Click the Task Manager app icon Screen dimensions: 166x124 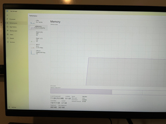pos(7,11)
